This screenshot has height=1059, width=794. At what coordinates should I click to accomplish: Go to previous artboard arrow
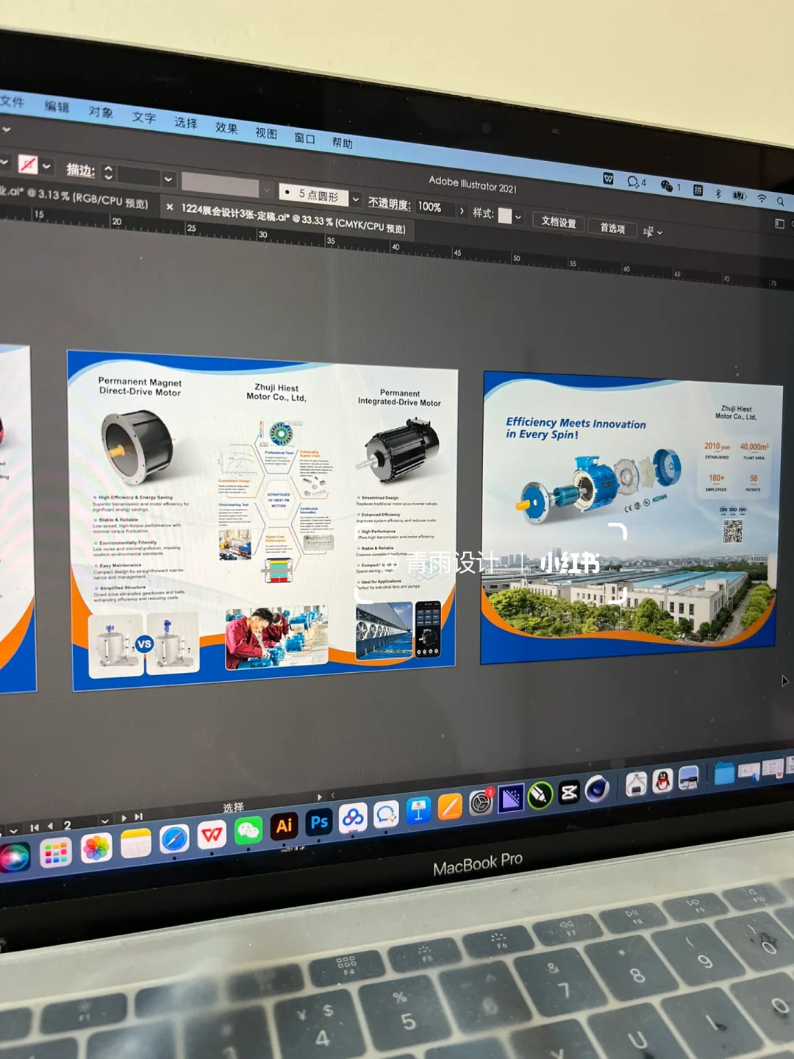click(x=50, y=826)
